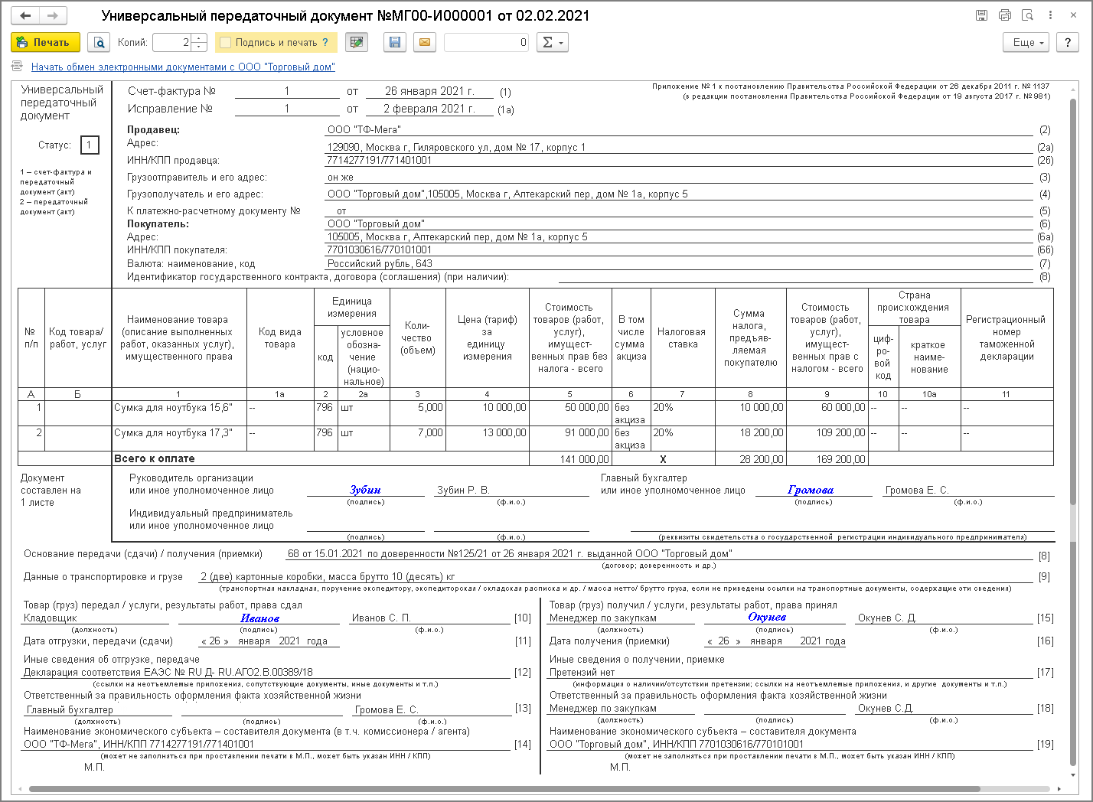Click the vertical scrollbar down arrow
Viewport: 1093px width, 802px height.
coord(1075,774)
